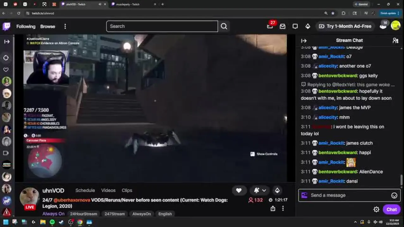Click the Chat send button
This screenshot has height=227, width=404.
click(391, 209)
